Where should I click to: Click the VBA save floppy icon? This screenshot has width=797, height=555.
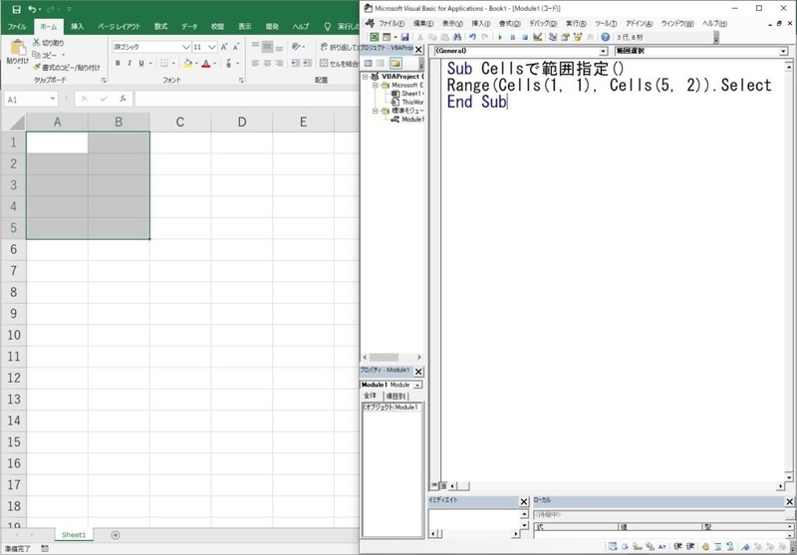pos(405,37)
